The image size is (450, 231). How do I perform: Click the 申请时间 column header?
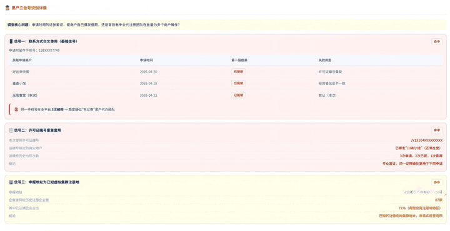[146, 60]
